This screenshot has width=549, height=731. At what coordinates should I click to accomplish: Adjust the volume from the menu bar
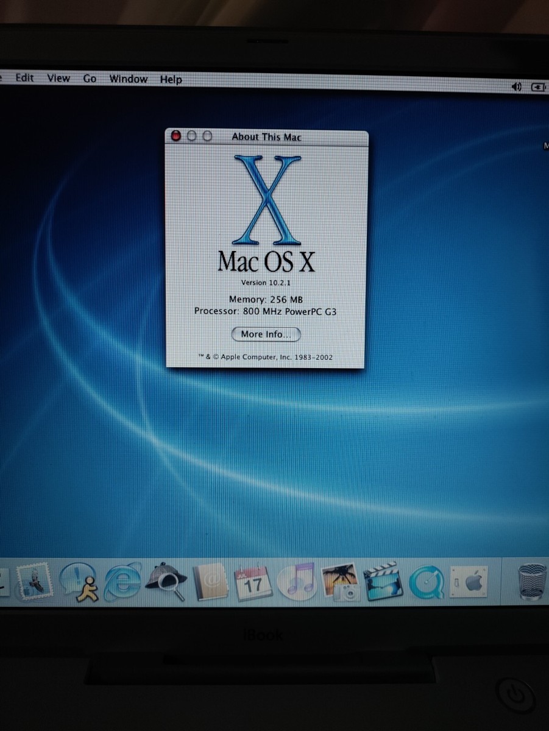pos(515,87)
